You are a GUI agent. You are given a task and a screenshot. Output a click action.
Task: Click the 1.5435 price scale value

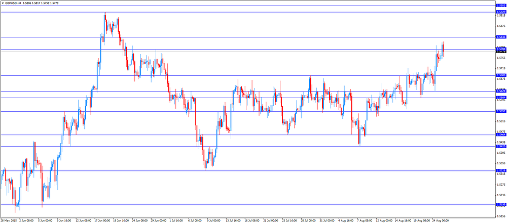pyautogui.click(x=501, y=142)
